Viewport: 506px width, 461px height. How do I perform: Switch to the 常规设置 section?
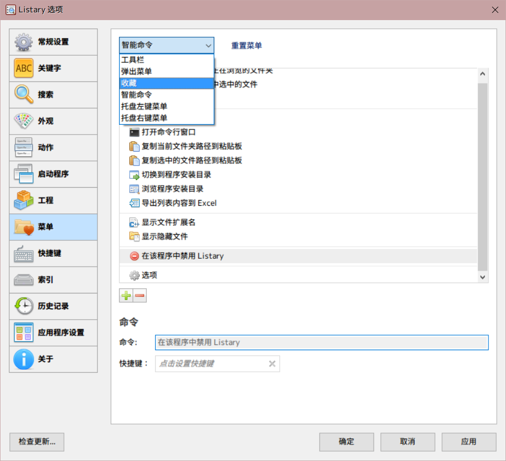pos(53,42)
